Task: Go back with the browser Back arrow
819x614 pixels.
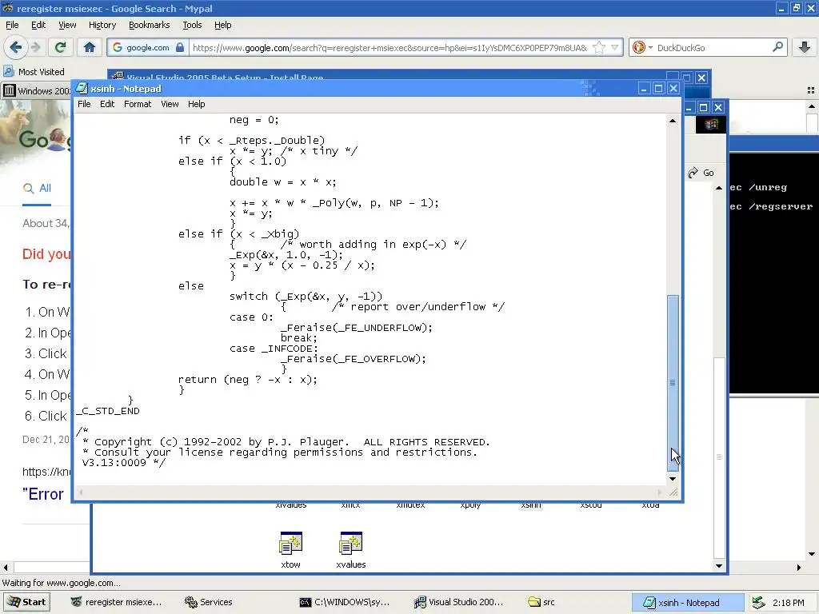Action: point(16,47)
